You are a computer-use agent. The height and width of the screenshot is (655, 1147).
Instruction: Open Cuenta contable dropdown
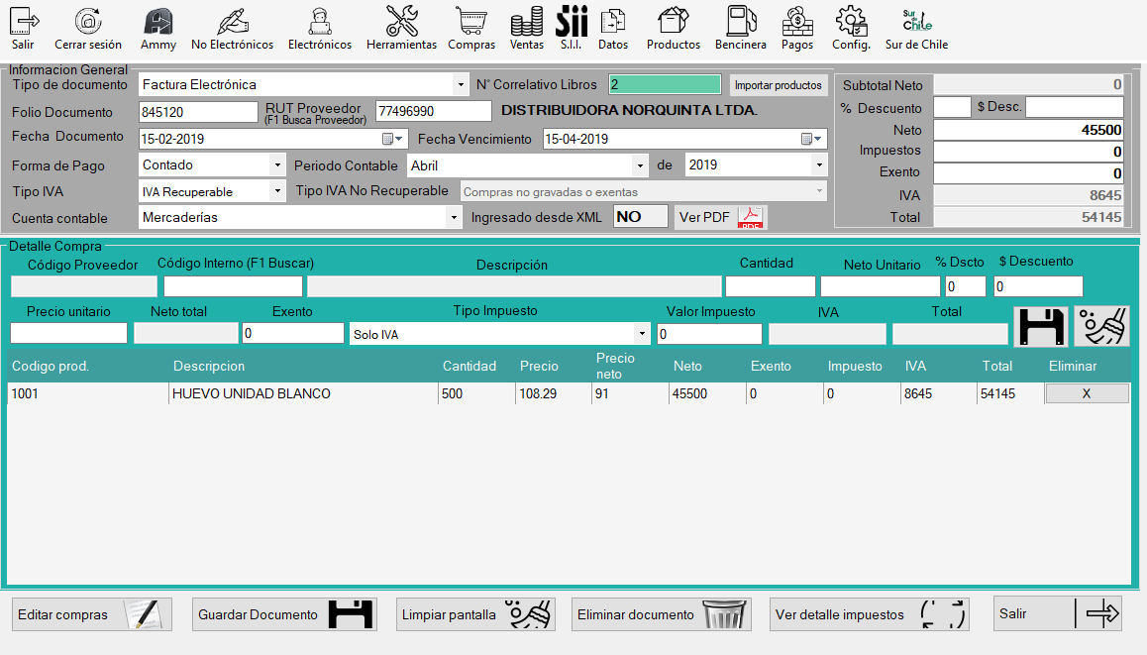click(454, 217)
